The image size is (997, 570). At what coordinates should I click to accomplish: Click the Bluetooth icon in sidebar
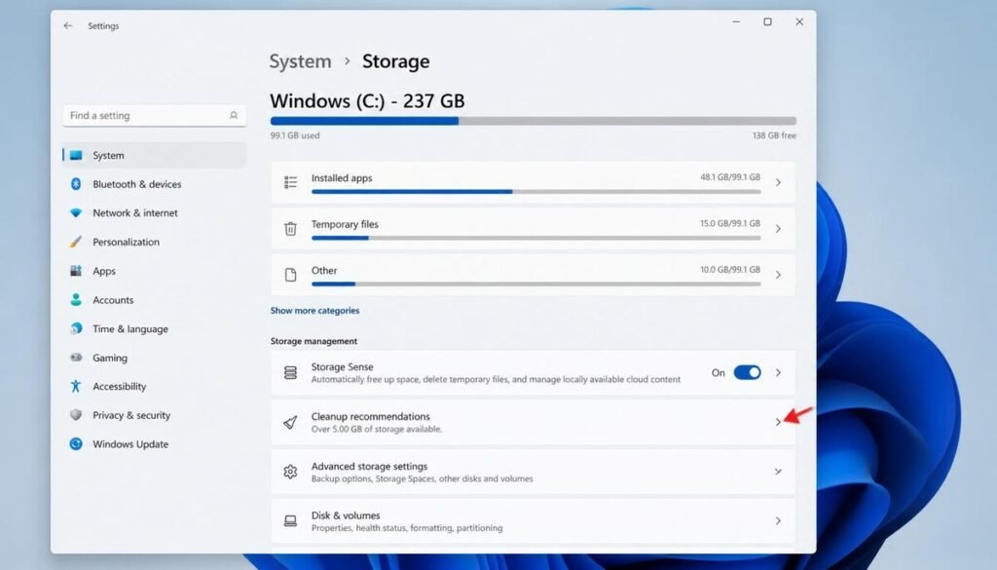(76, 184)
